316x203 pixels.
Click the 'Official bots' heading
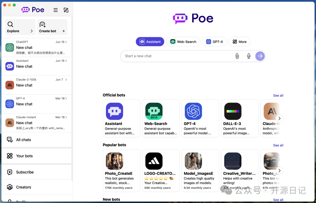pos(114,95)
